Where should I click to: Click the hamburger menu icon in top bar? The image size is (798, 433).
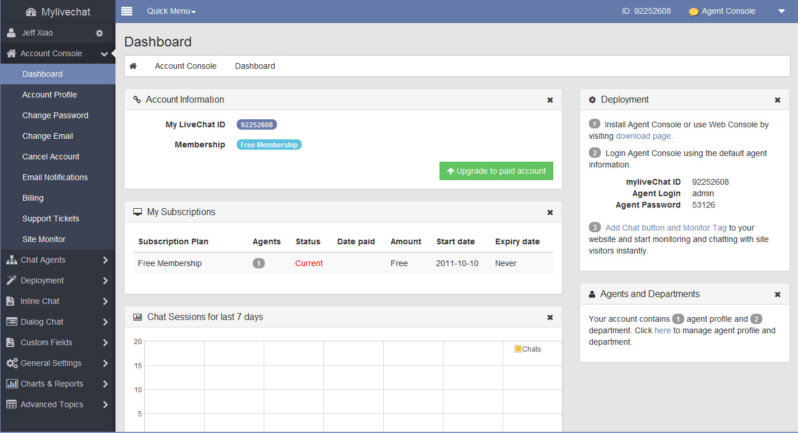click(x=127, y=11)
